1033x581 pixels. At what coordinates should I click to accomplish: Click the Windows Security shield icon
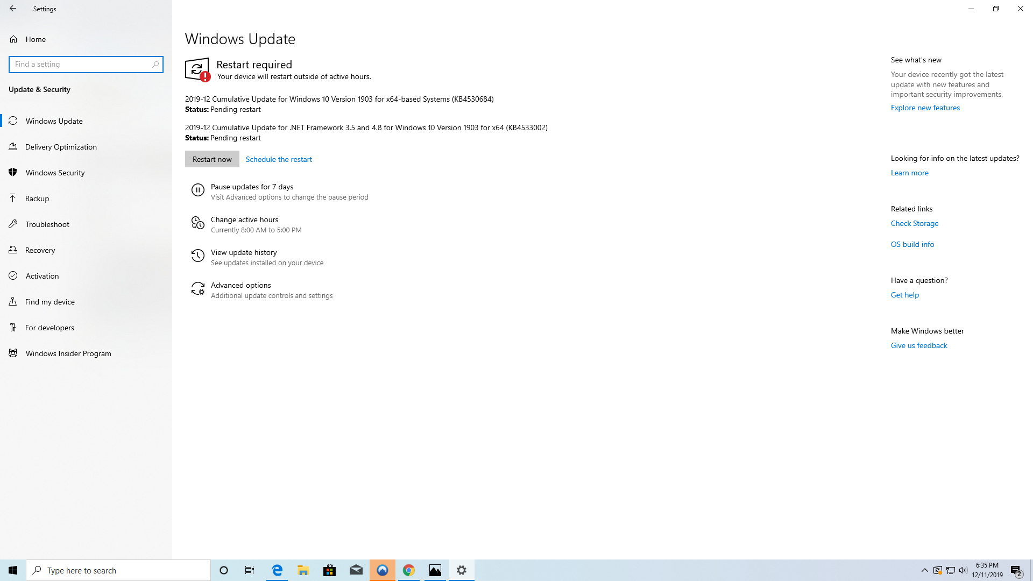click(x=13, y=173)
